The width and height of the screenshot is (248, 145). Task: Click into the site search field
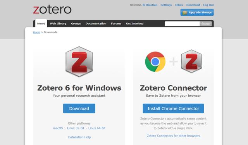[x=182, y=24]
